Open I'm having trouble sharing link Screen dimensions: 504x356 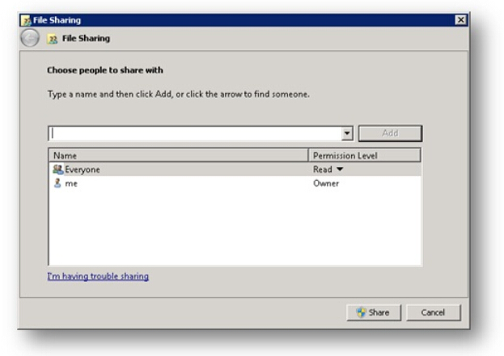pos(98,276)
